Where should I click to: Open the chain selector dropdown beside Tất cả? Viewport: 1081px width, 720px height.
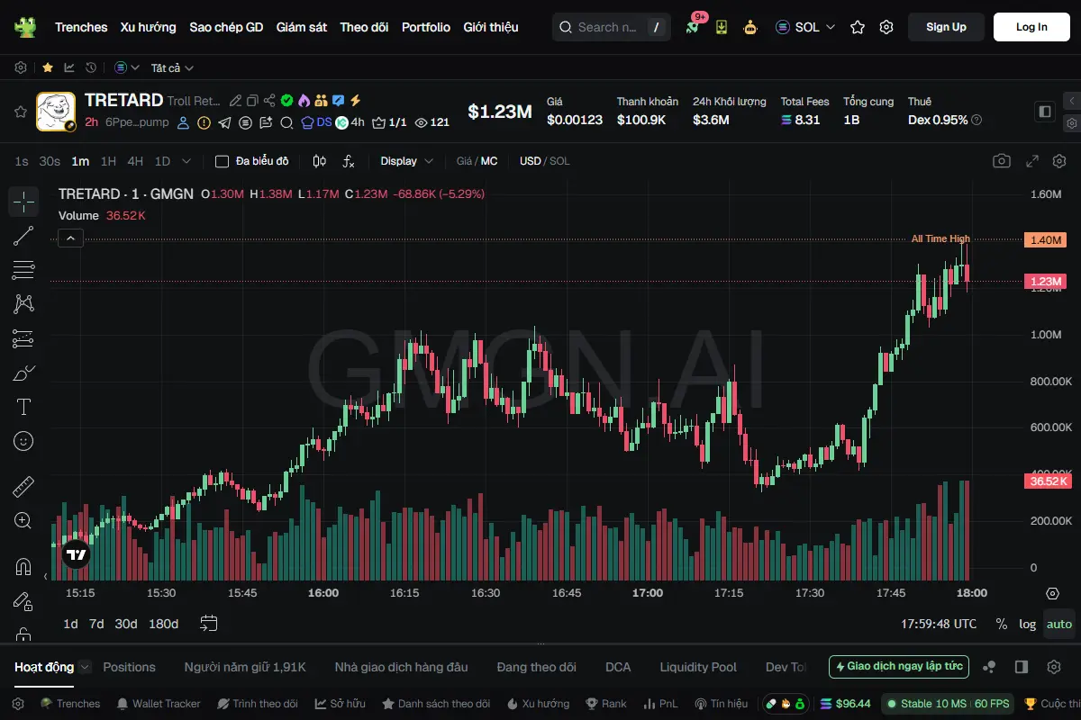[127, 67]
